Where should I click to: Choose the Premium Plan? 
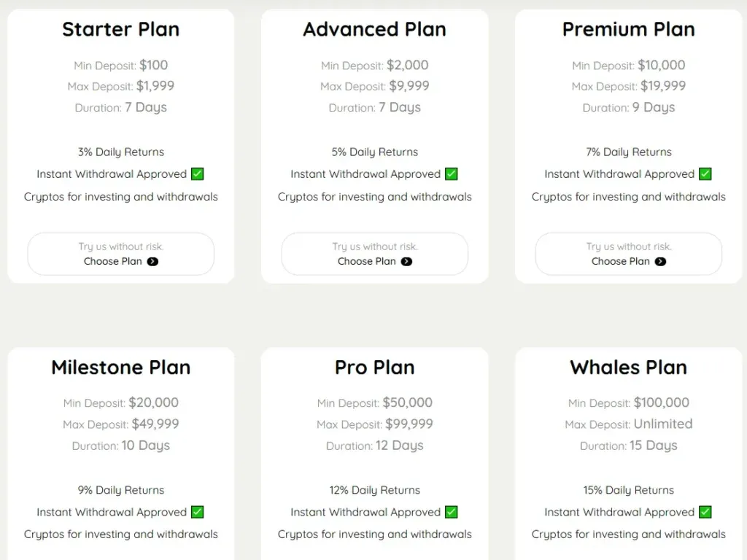point(628,254)
